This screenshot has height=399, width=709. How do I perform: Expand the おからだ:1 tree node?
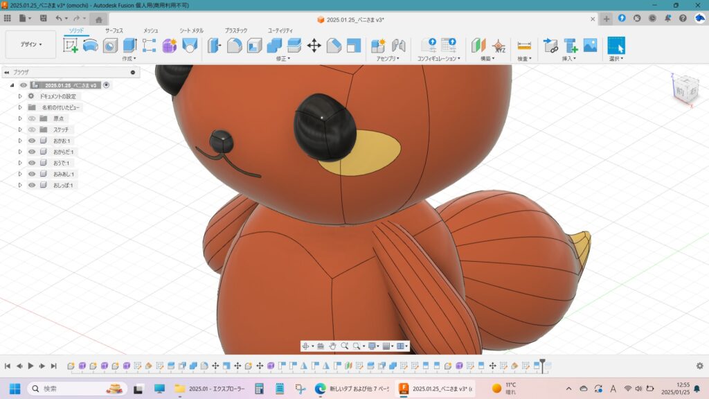pos(21,152)
